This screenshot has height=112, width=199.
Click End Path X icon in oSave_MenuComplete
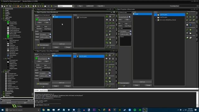(x=110, y=78)
